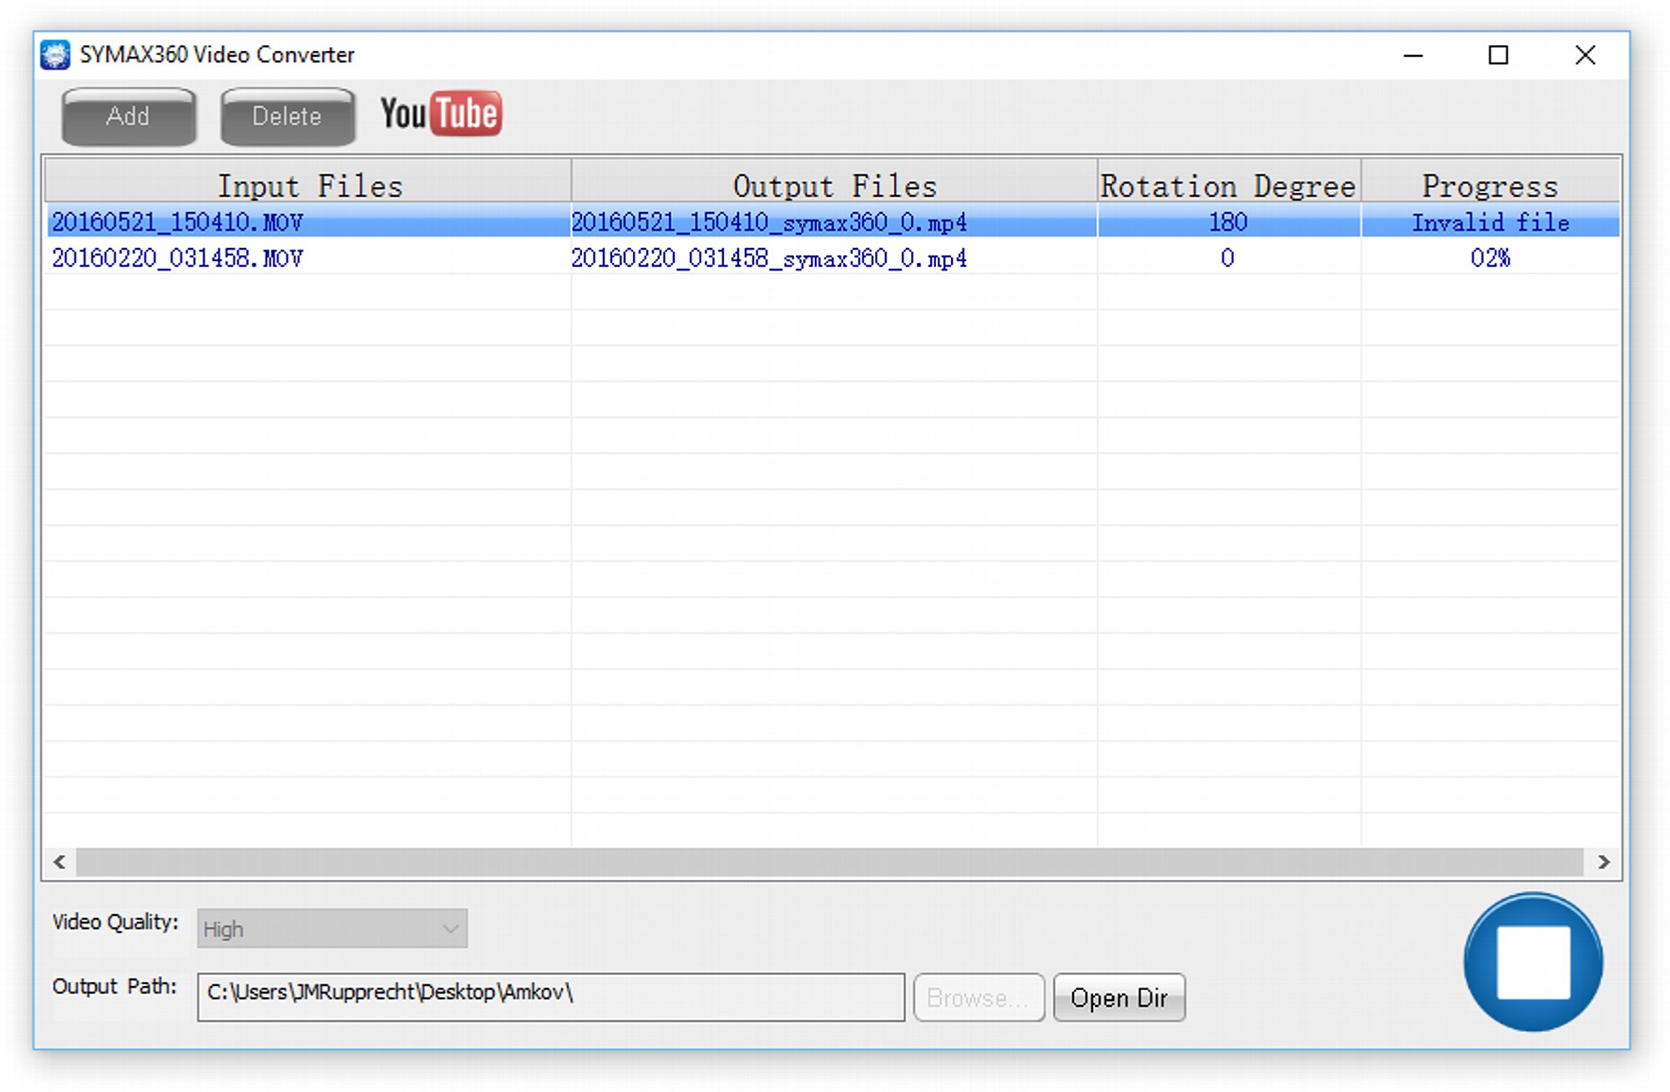Click rotation value 180 in first row
Viewport: 1670px width, 1092px height.
1227,222
